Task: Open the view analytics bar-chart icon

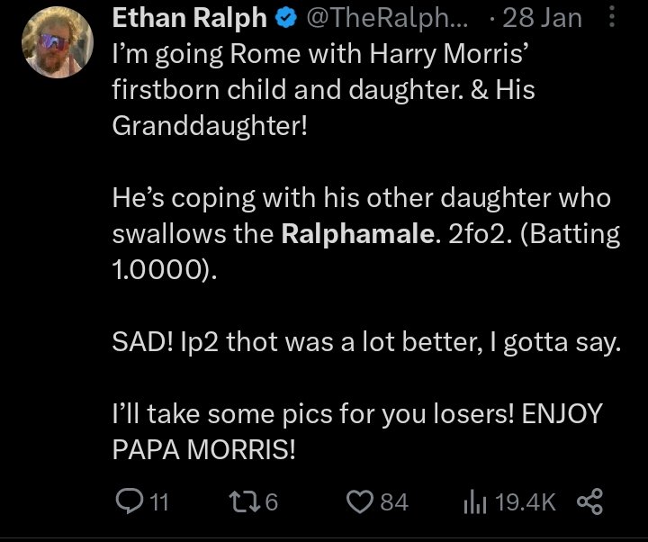Action: [475, 501]
